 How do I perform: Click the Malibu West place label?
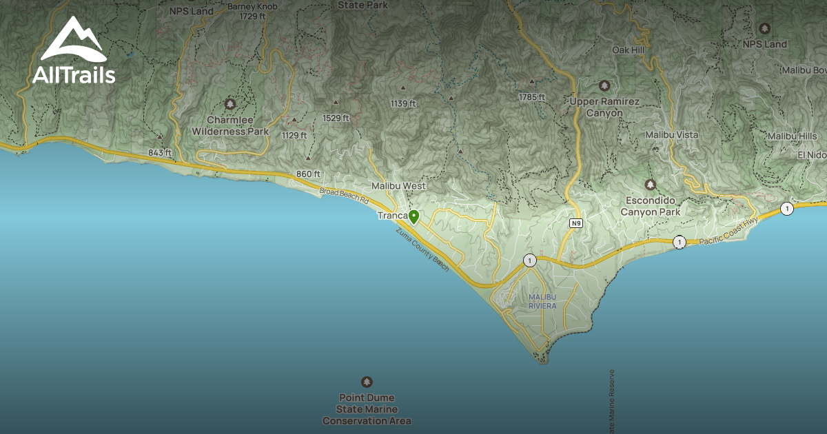pos(398,186)
